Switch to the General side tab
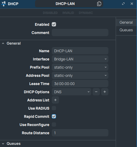Image resolution: width=137 pixels, height=147 pixels. pyautogui.click(x=126, y=22)
